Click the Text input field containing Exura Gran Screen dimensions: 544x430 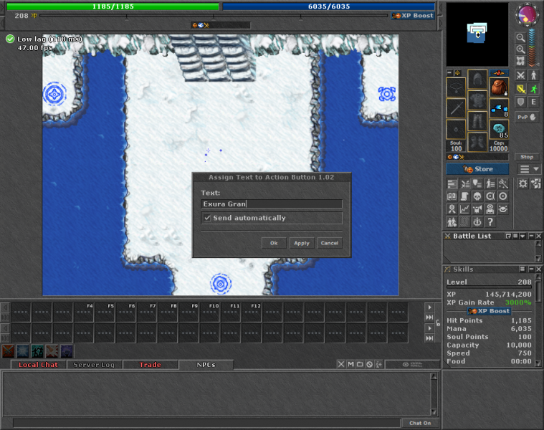pos(272,204)
